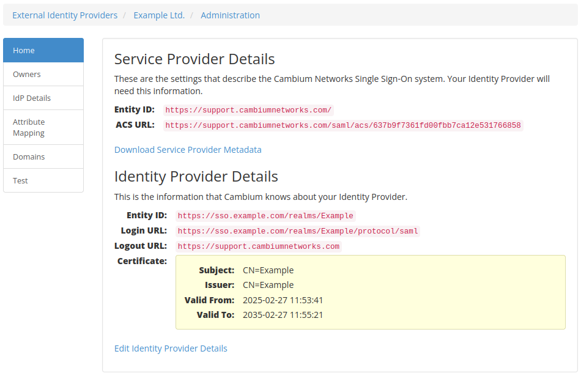This screenshot has height=376, width=581.
Task: Click Administration breadcrumb link
Action: 230,15
